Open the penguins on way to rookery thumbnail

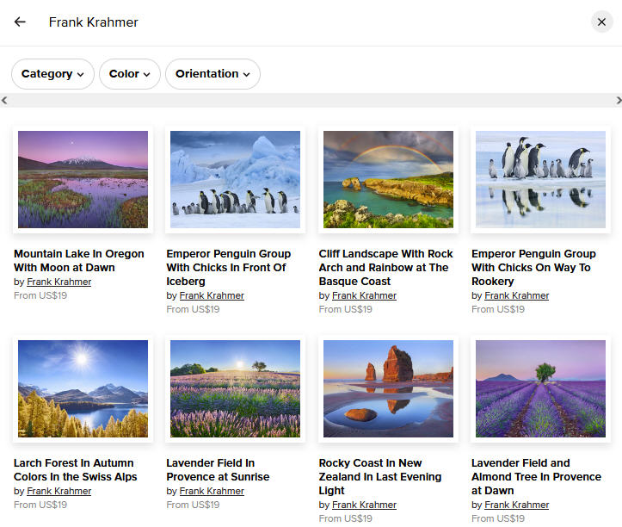point(540,179)
